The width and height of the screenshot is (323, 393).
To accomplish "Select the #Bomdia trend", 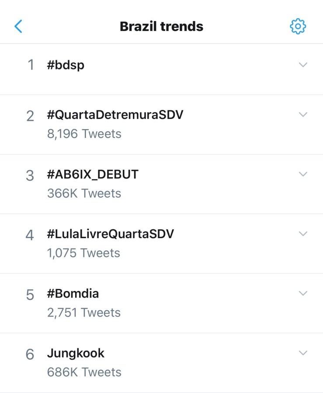I will tap(73, 294).
